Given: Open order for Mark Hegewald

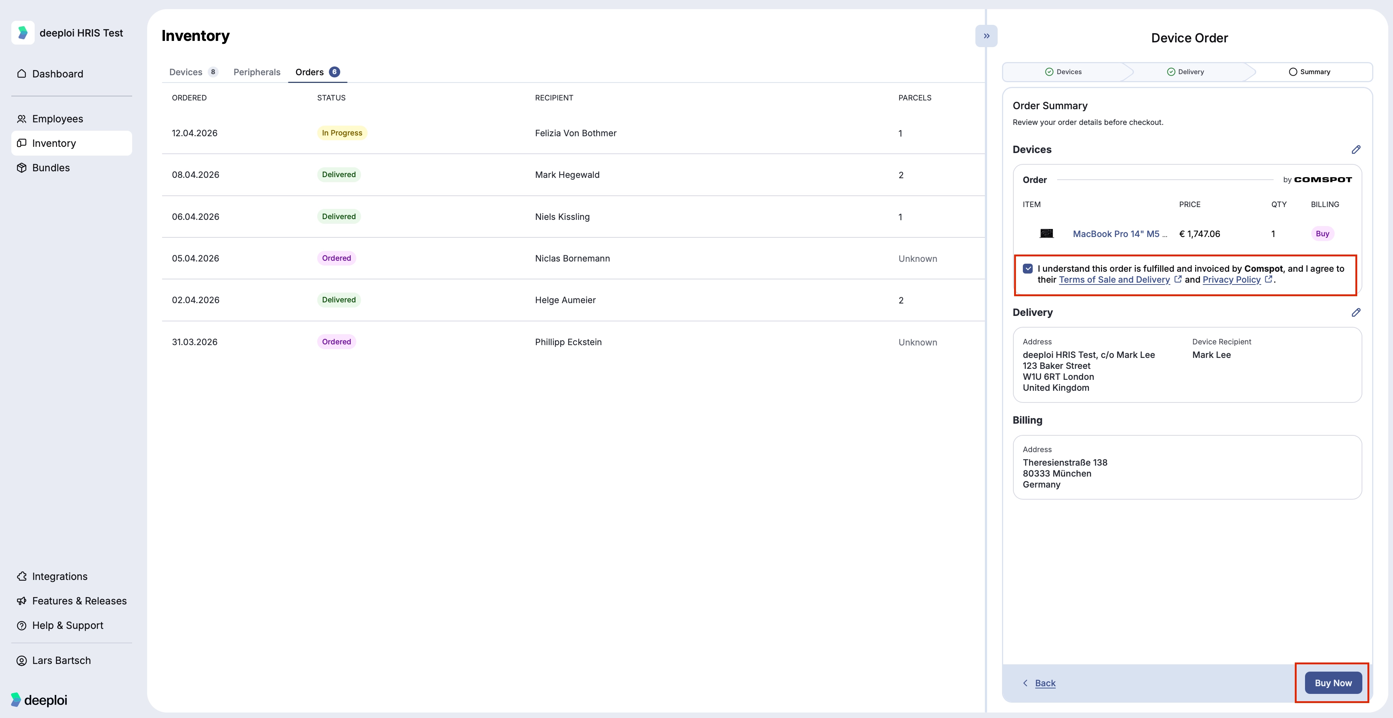Looking at the screenshot, I should [x=573, y=175].
